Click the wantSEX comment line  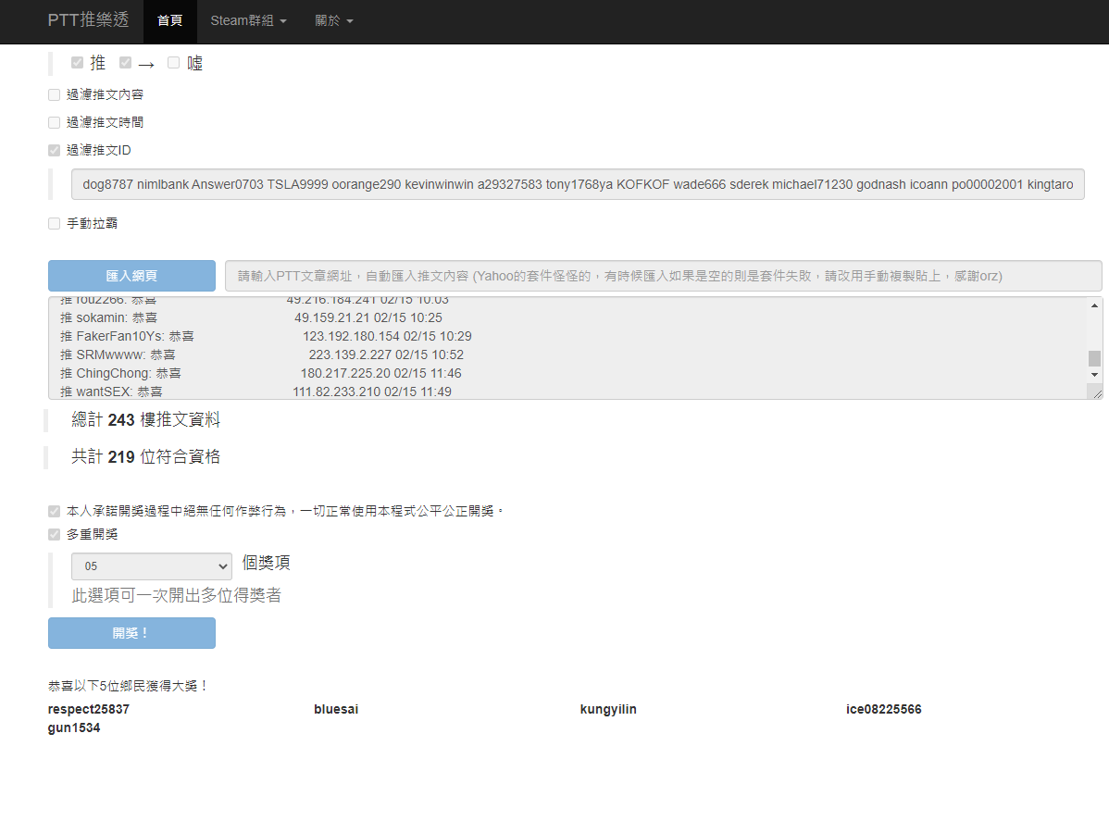255,392
